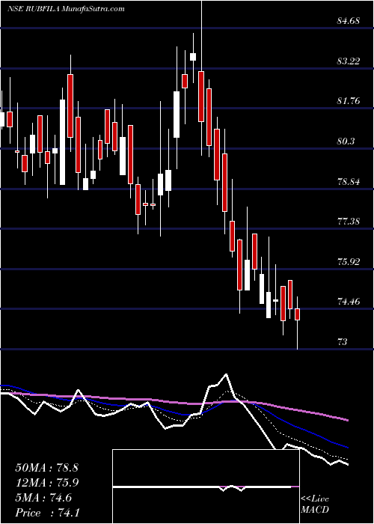Click the <<Live MACD label

[x=315, y=505]
